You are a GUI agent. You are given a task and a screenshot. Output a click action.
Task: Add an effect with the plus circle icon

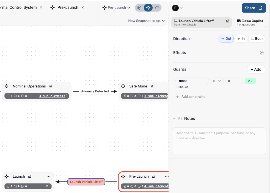[261, 53]
